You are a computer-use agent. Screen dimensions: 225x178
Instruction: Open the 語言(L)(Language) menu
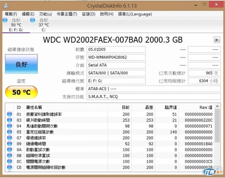tap(135, 14)
